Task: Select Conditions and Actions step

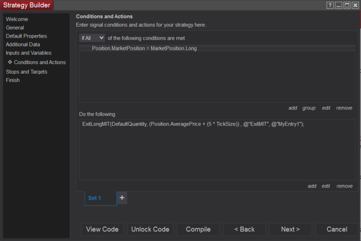Action: 40,62
